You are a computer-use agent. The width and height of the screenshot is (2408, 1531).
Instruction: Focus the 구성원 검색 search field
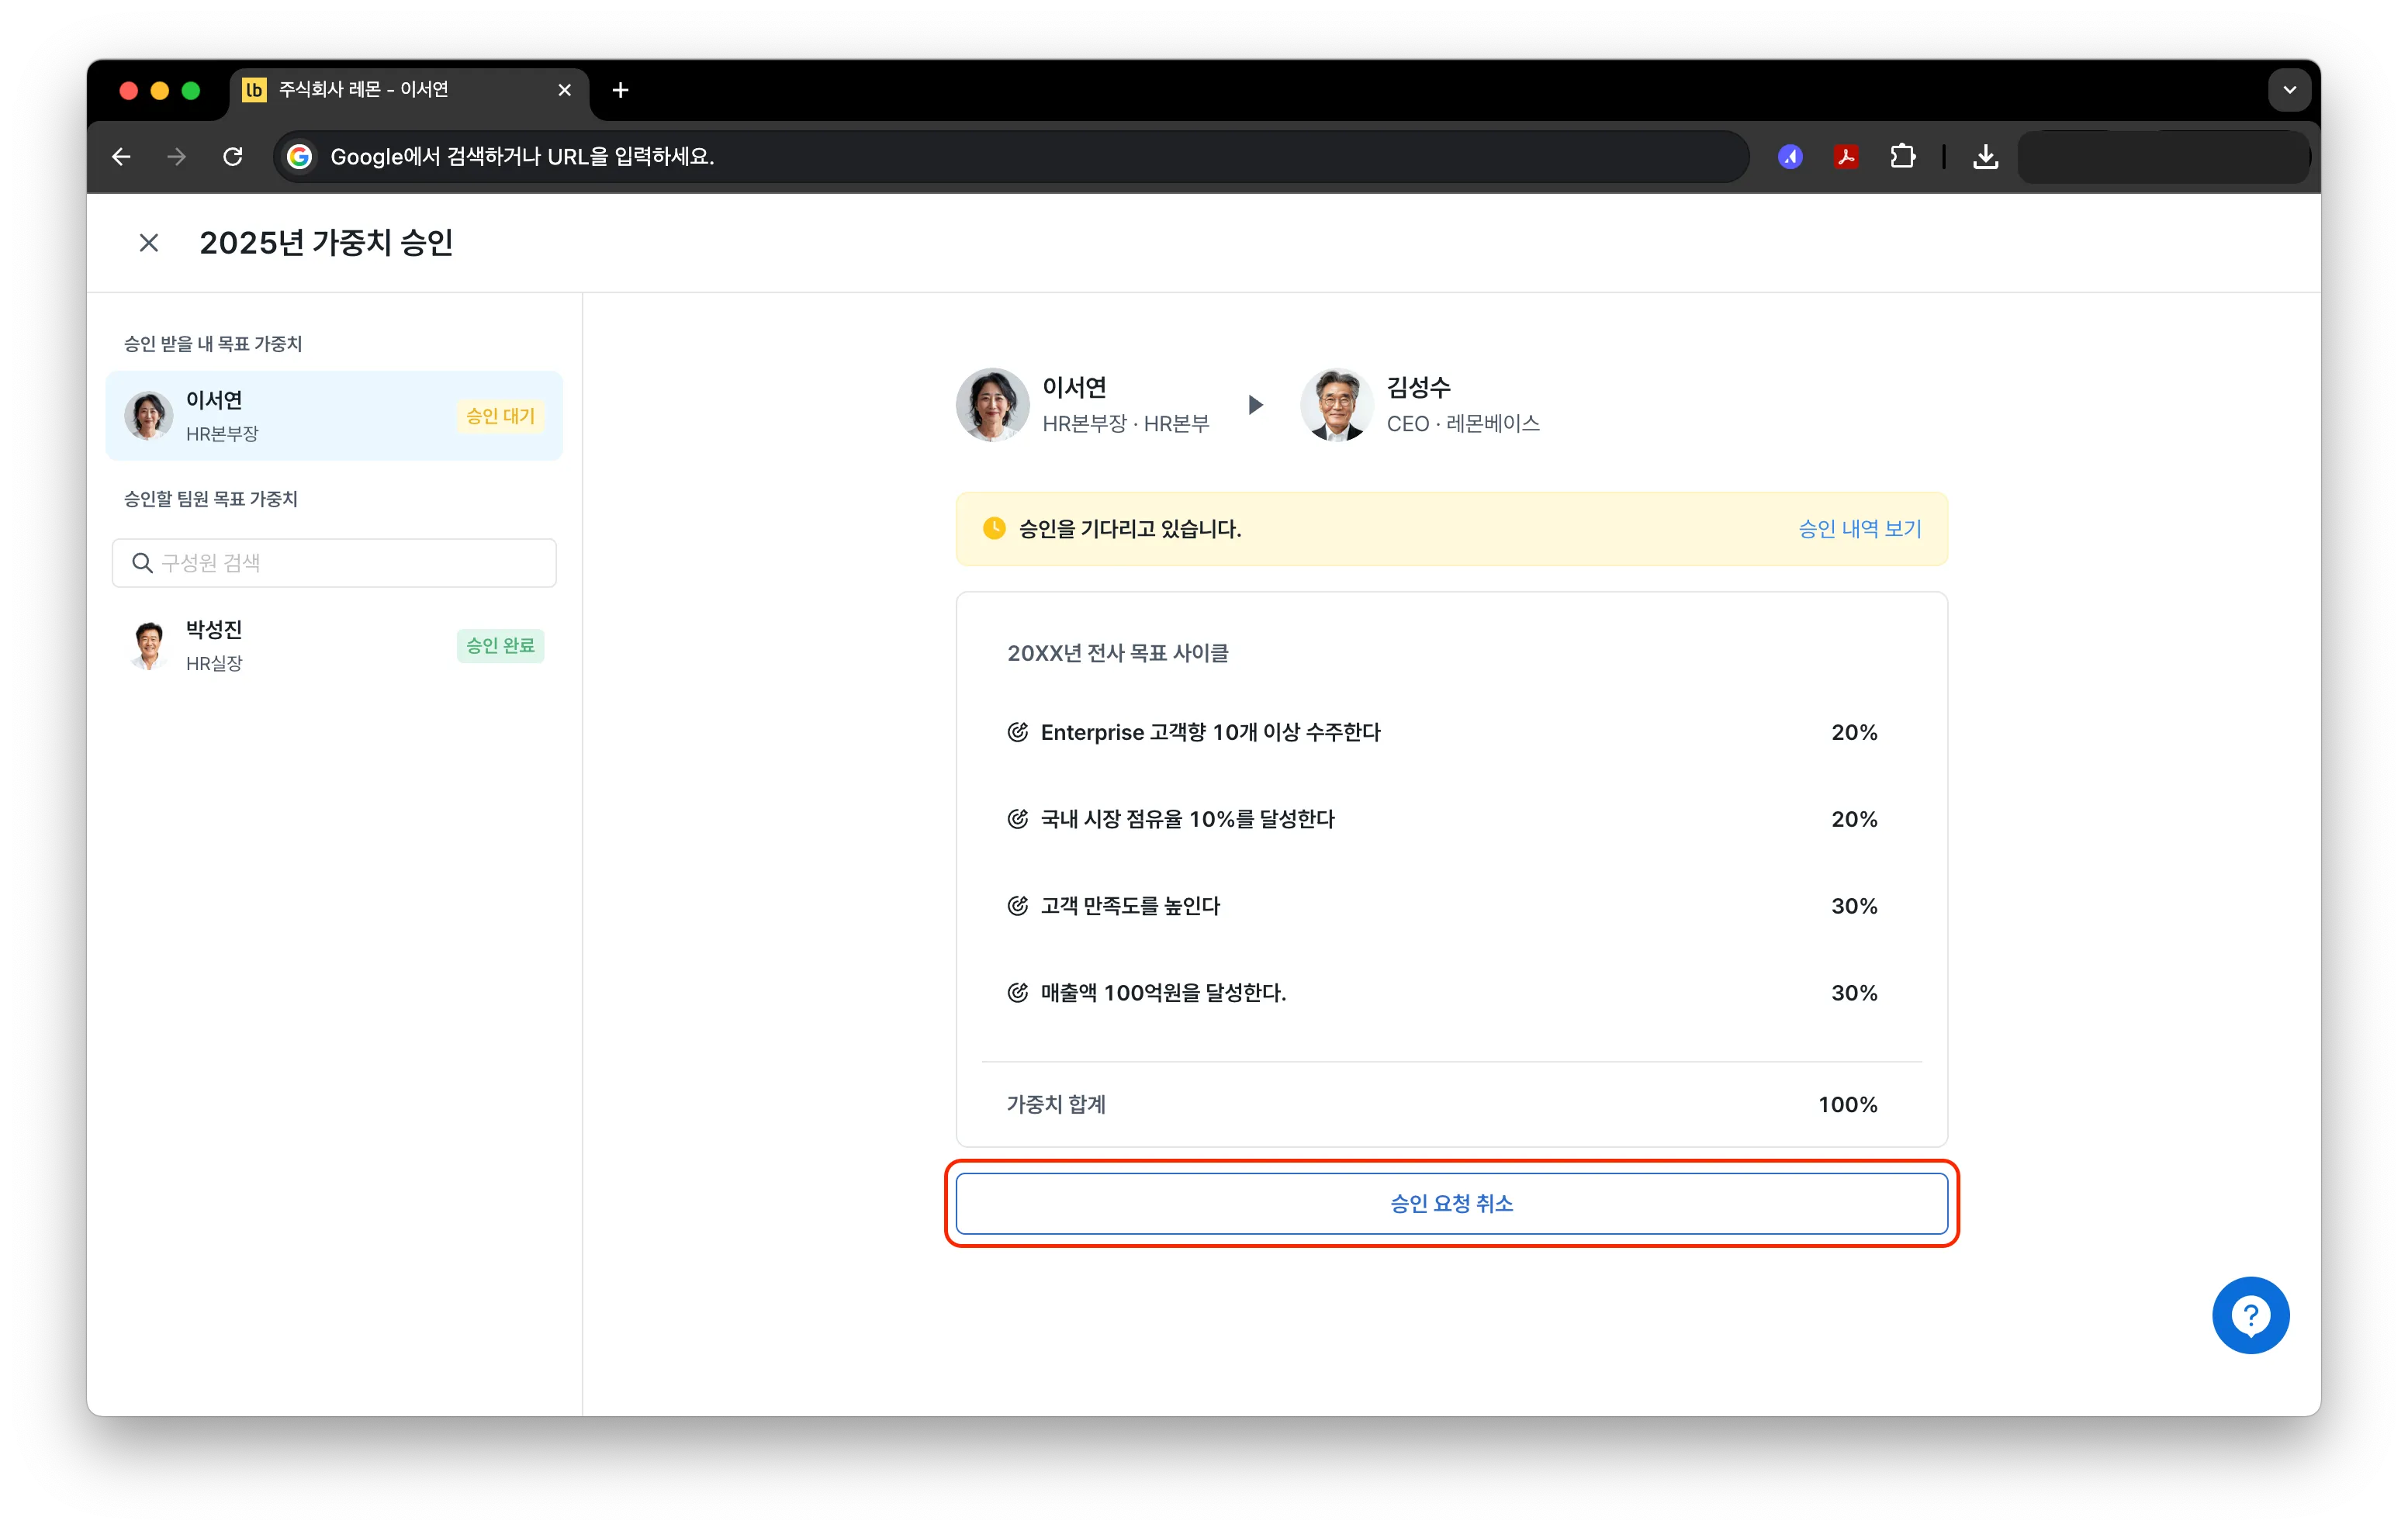click(334, 563)
